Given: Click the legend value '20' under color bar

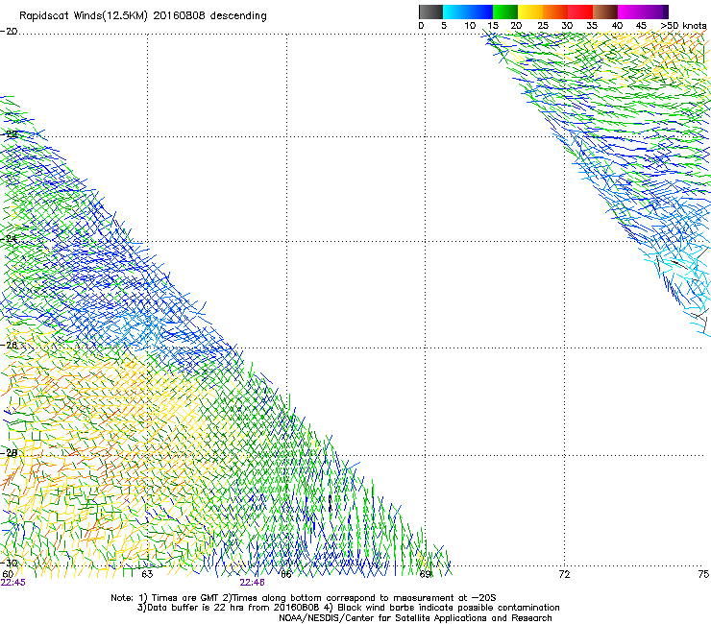Looking at the screenshot, I should point(516,26).
